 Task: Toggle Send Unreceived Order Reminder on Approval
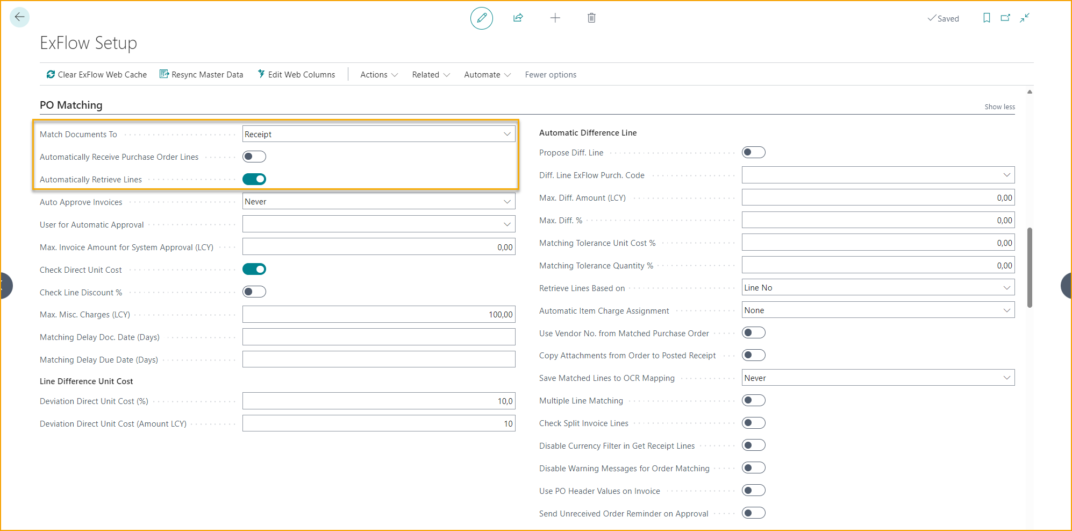click(x=754, y=513)
